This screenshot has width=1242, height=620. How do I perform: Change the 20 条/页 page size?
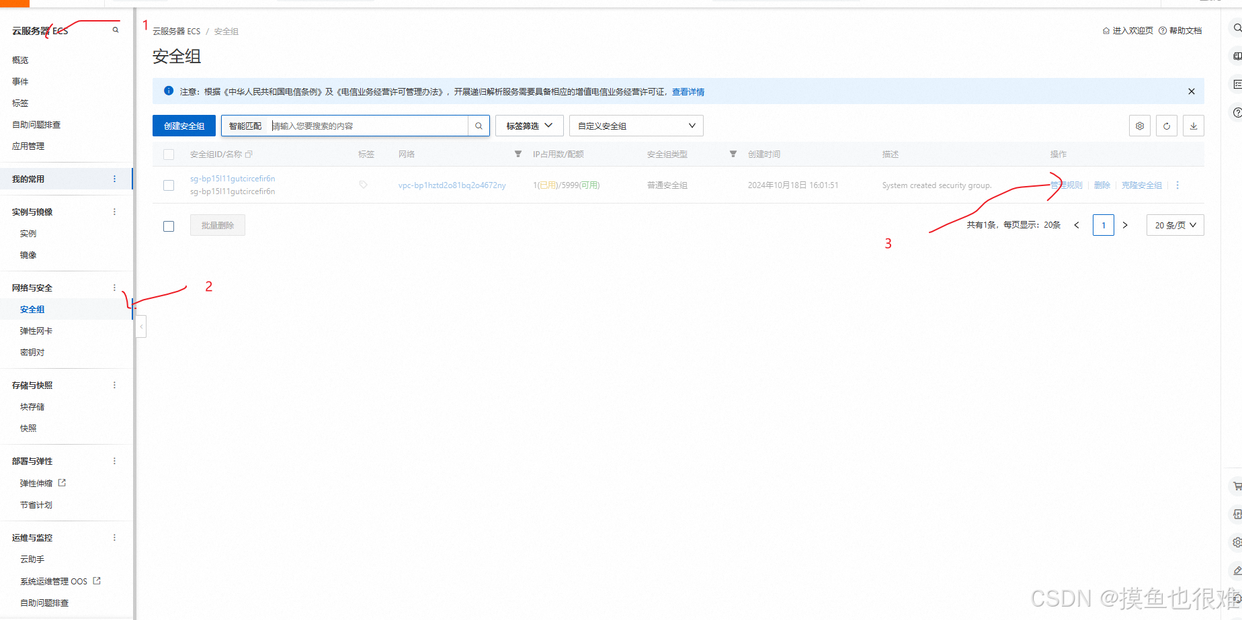1175,225
